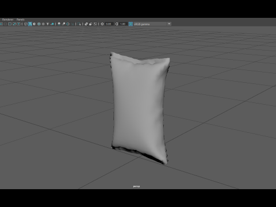Toggle screen space ambient occlusion icon
The height and width of the screenshot is (207, 276).
59,24
